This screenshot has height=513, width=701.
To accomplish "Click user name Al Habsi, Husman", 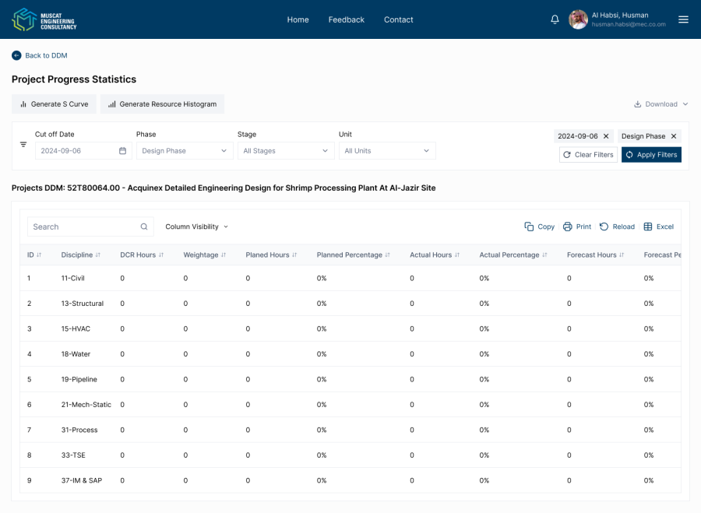I will [620, 16].
